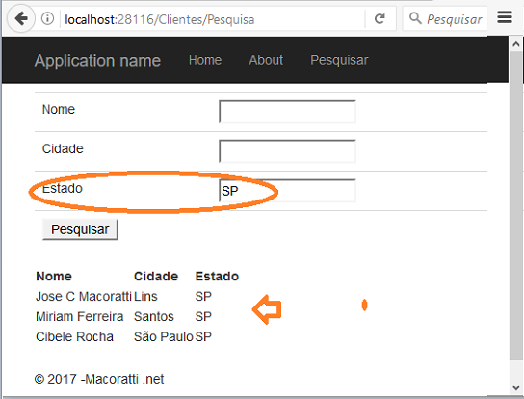The height and width of the screenshot is (399, 524).
Task: Focus the browser Pesquisar search field
Action: pos(455,19)
